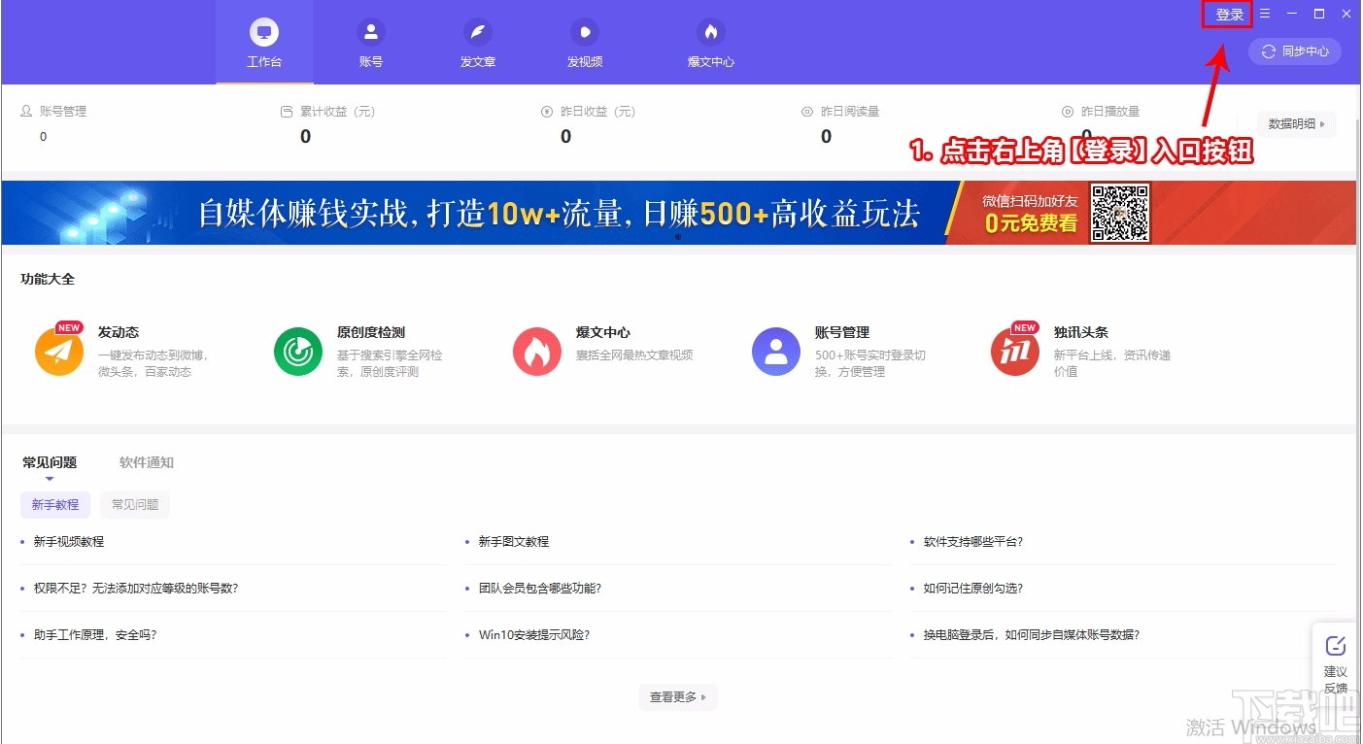Switch to the 软件通知 tab
This screenshot has height=744, width=1363.
[145, 462]
